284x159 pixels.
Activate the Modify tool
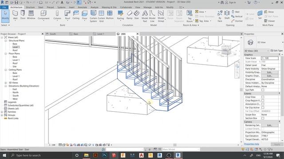pyautogui.click(x=5, y=16)
